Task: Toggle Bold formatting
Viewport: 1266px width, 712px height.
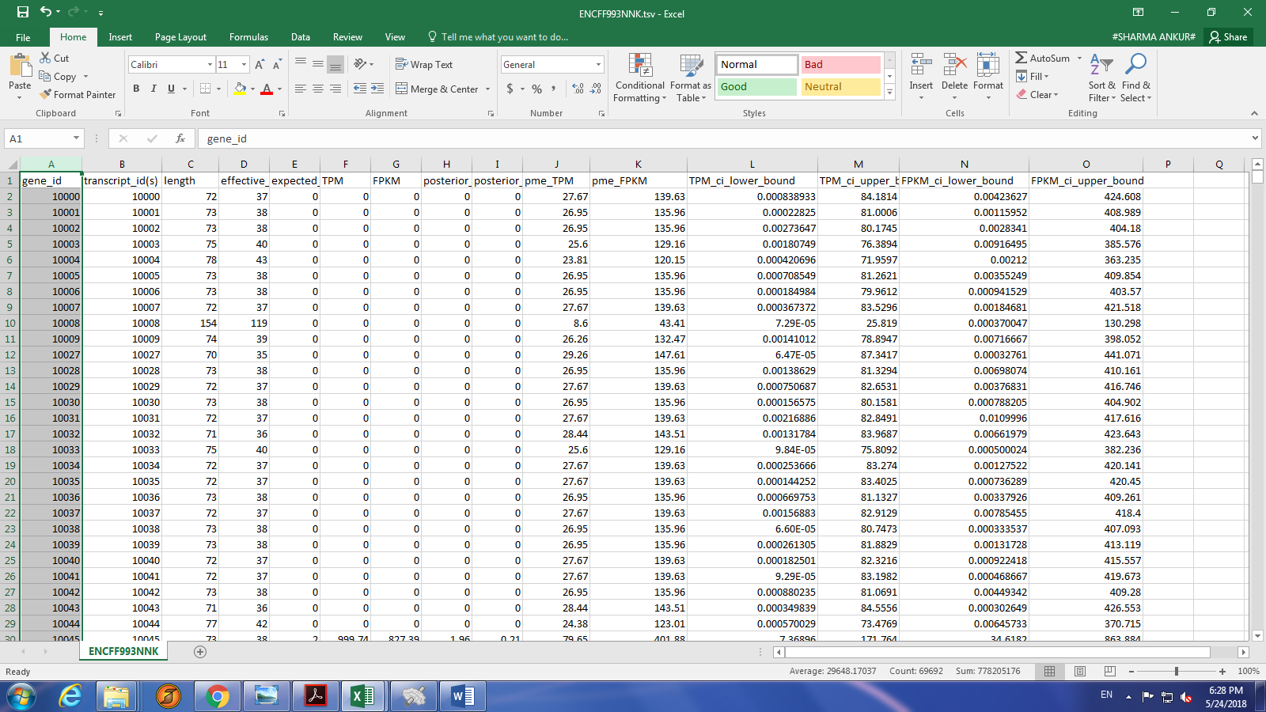Action: pos(136,89)
